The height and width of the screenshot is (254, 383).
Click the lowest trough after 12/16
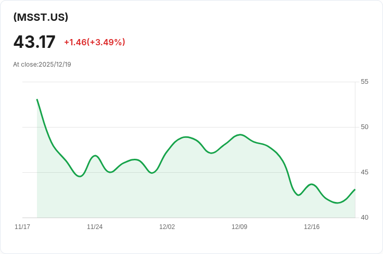click(337, 202)
